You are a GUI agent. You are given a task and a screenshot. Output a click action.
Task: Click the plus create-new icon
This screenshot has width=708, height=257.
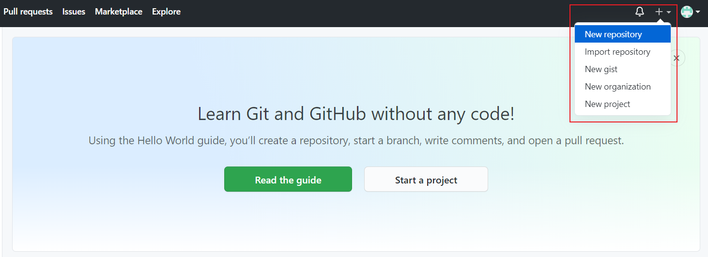(x=659, y=12)
